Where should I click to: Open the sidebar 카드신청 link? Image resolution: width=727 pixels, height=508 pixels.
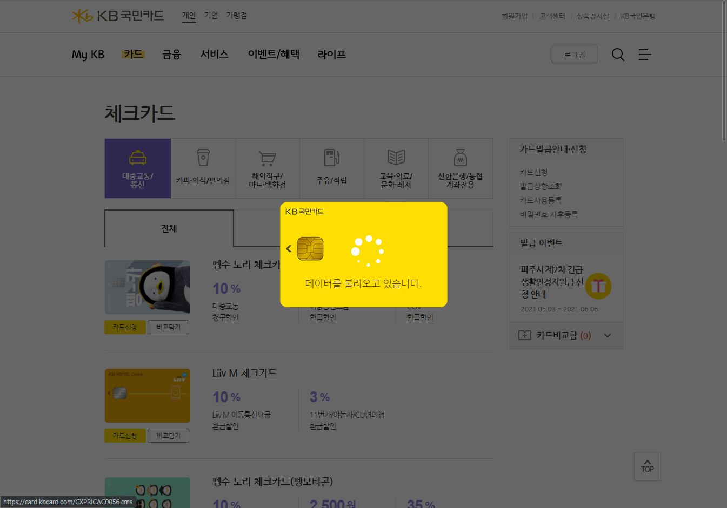(x=534, y=172)
